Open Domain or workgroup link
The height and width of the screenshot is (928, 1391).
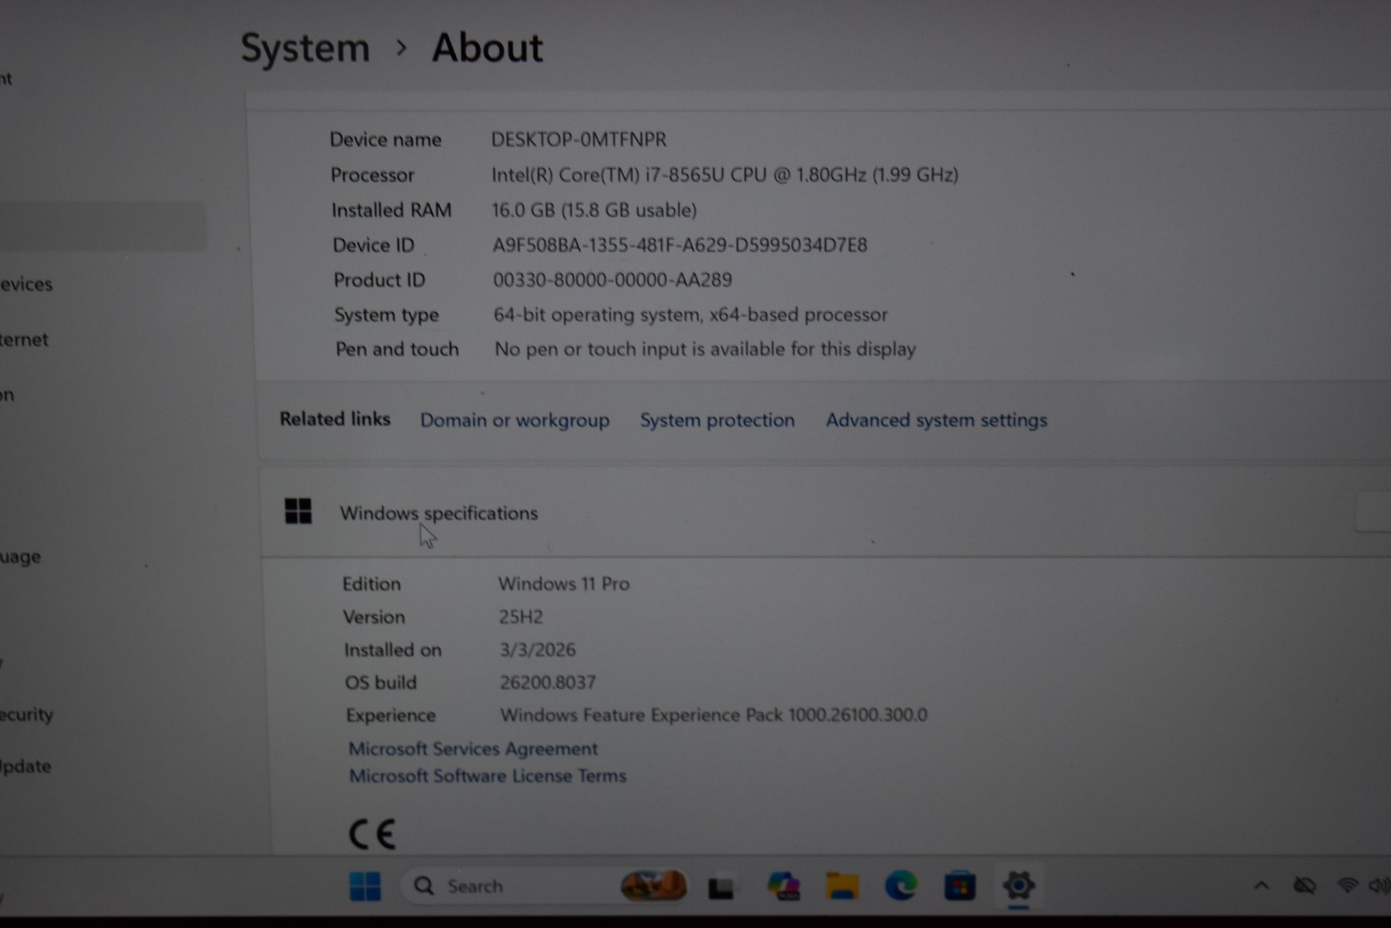coord(515,420)
